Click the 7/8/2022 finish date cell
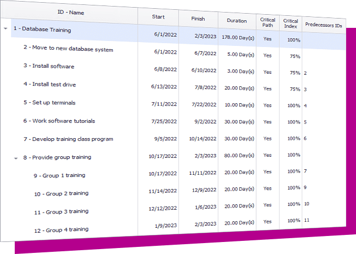 click(205, 87)
